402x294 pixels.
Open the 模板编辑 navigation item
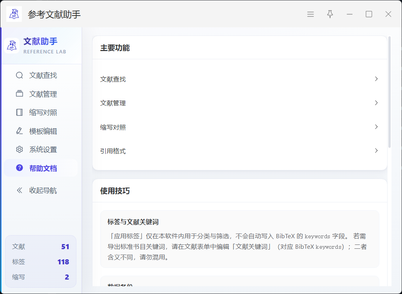43,131
